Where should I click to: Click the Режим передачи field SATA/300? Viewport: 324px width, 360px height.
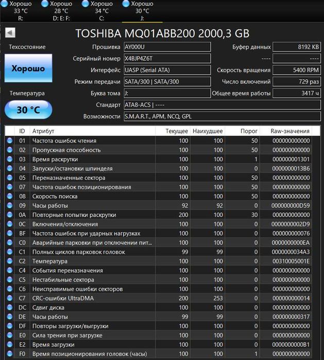pos(167,82)
